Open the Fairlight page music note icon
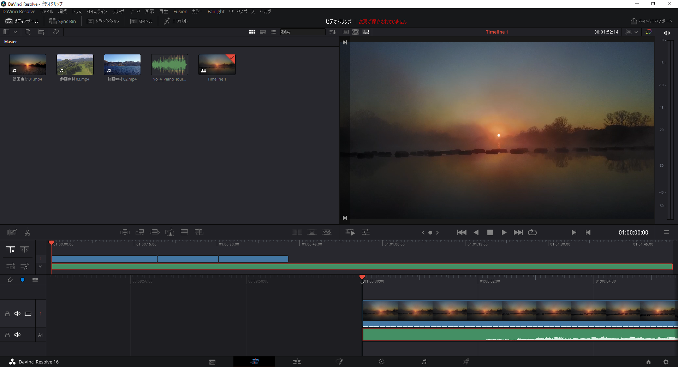Viewport: 678px width, 367px height. pyautogui.click(x=424, y=362)
